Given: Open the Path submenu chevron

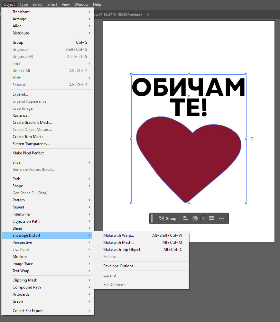Looking at the screenshot, I should (x=89, y=179).
